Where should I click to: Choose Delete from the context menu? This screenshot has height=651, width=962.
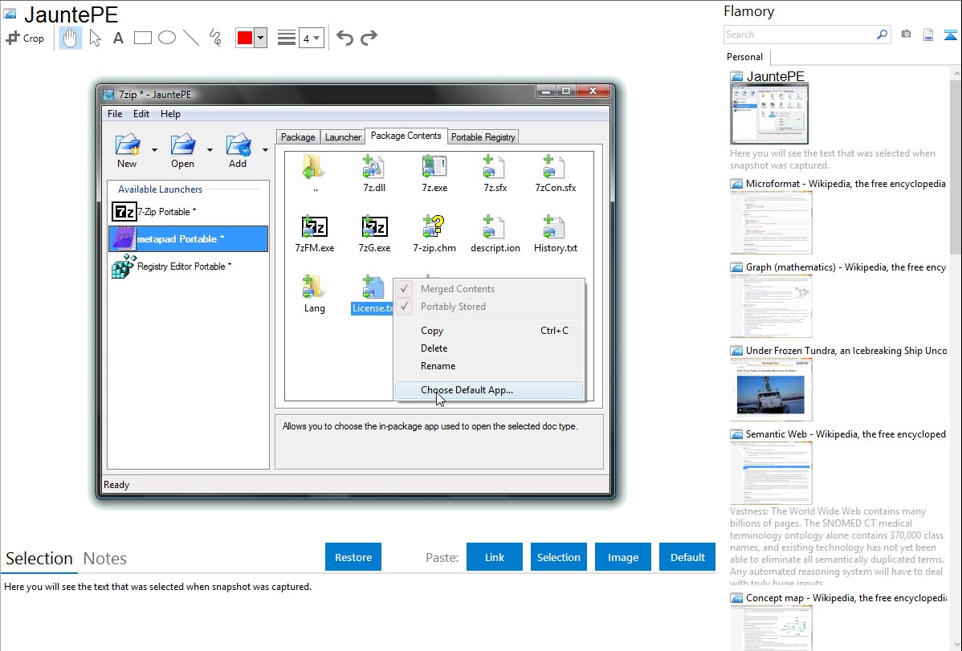488,348
